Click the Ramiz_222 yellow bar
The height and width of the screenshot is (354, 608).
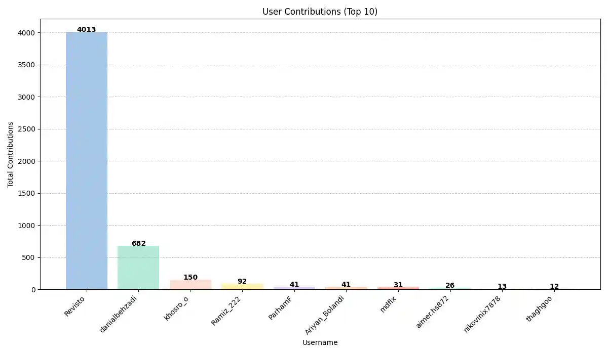coord(242,287)
